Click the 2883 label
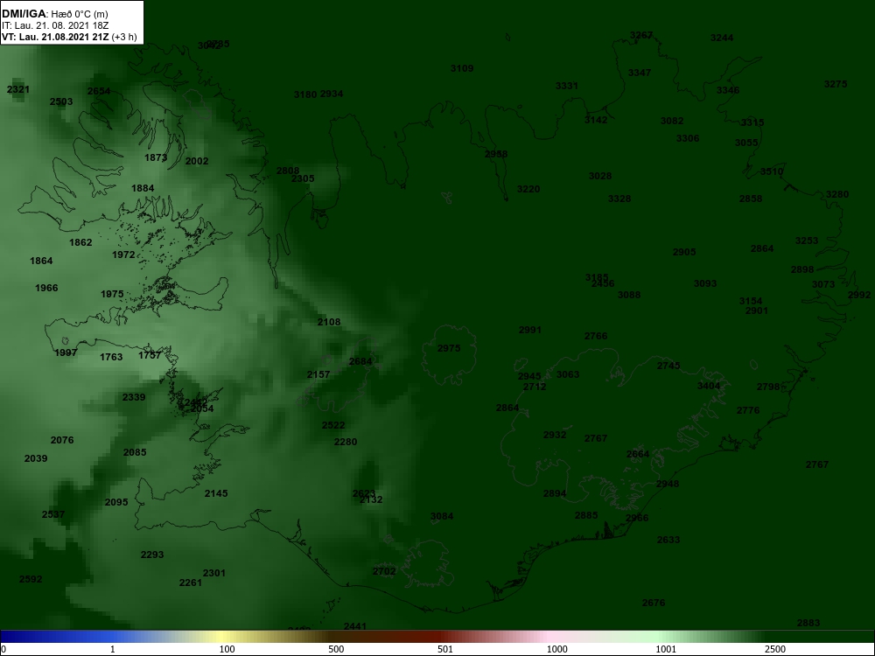 [808, 623]
